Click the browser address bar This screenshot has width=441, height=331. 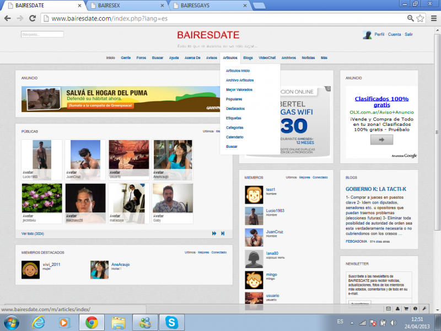click(x=225, y=19)
